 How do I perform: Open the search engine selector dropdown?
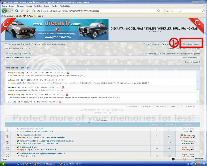[167, 11]
